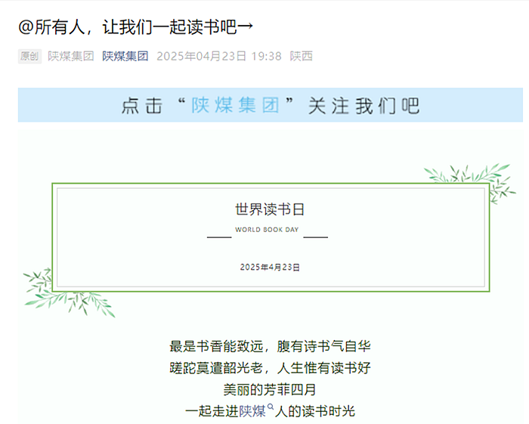The height and width of the screenshot is (424, 529).
Task: Click the 2025年4月23日 date inside the green card
Action: click(270, 267)
